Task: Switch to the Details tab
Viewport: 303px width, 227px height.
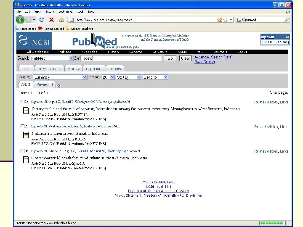Action: 115,69
